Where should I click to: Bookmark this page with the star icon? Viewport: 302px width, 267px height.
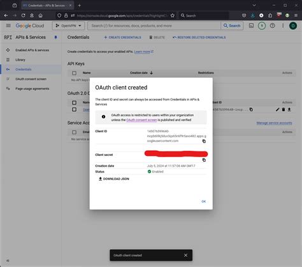click(x=173, y=15)
